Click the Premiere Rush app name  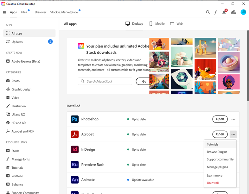coord(93,165)
